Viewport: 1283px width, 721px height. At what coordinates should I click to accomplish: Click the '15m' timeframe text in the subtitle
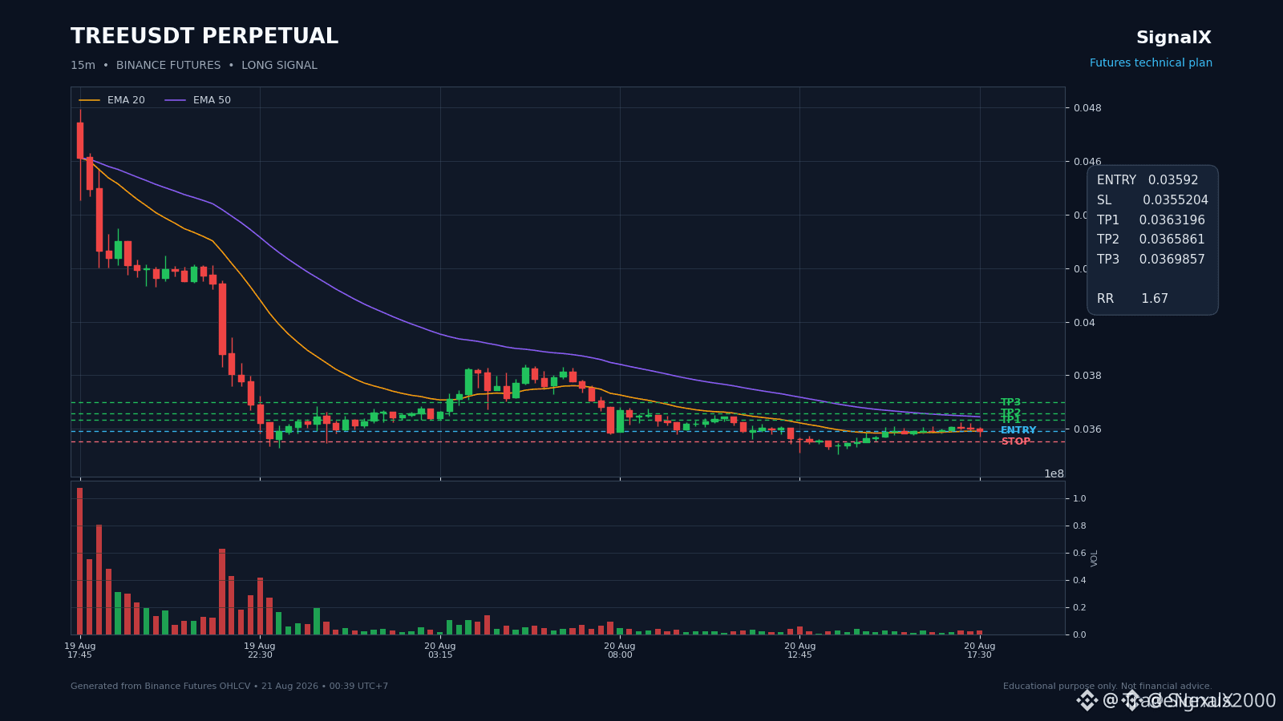click(83, 66)
